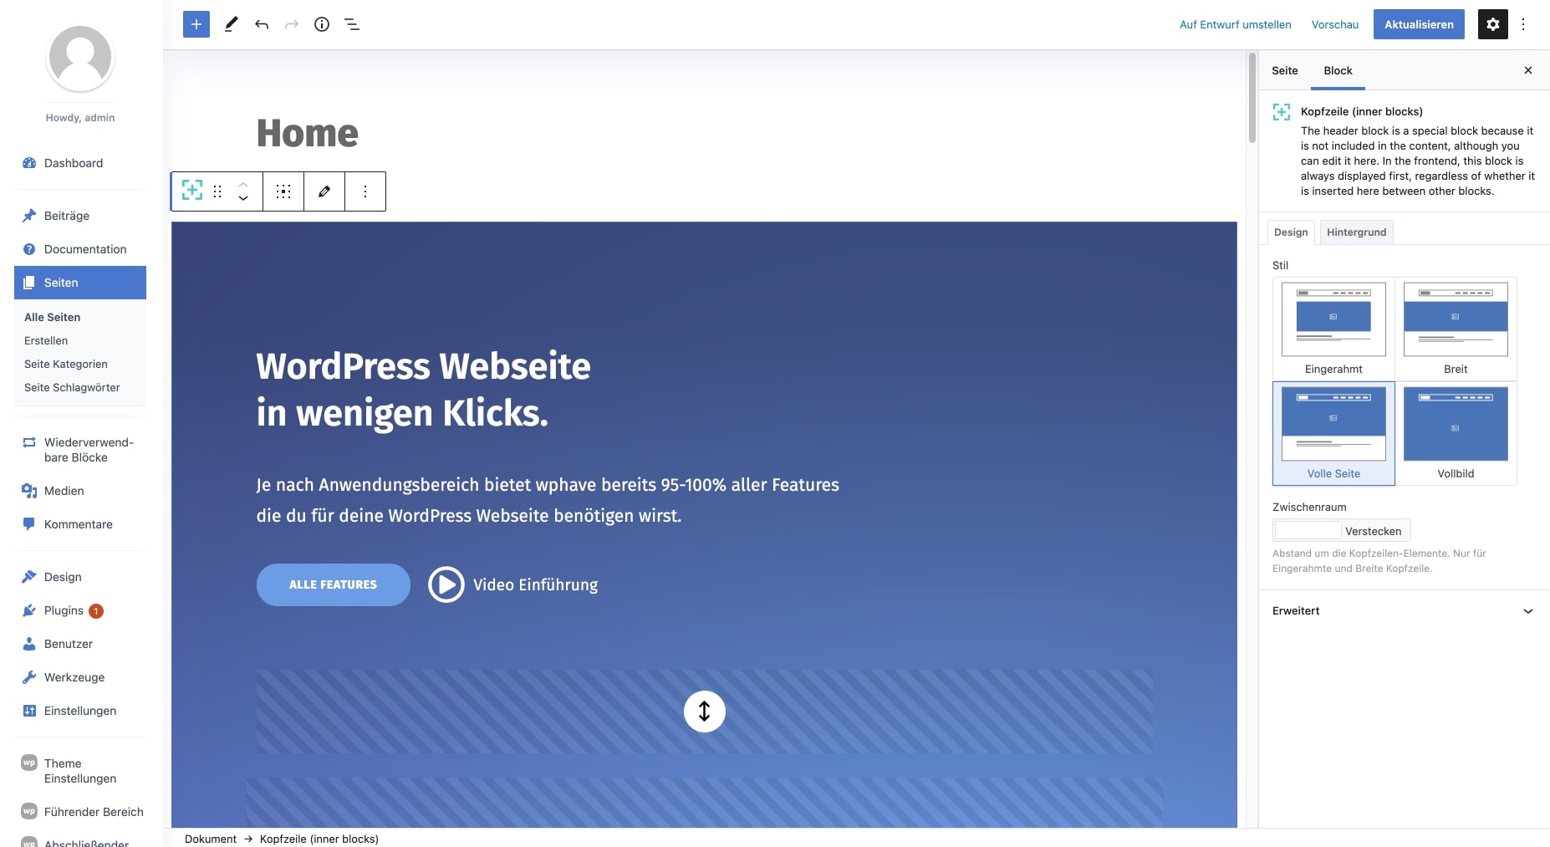Click the block toolbar pencil edit icon

(x=324, y=191)
